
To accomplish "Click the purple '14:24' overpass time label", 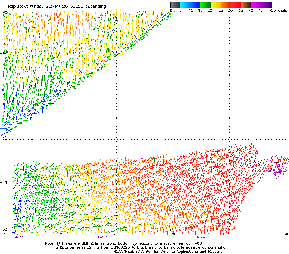I will (200, 237).
